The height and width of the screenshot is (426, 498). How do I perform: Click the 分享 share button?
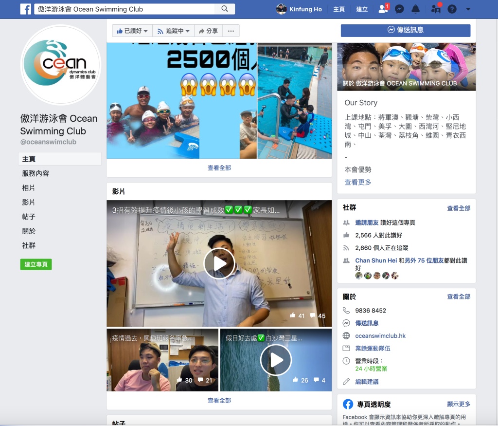click(208, 31)
